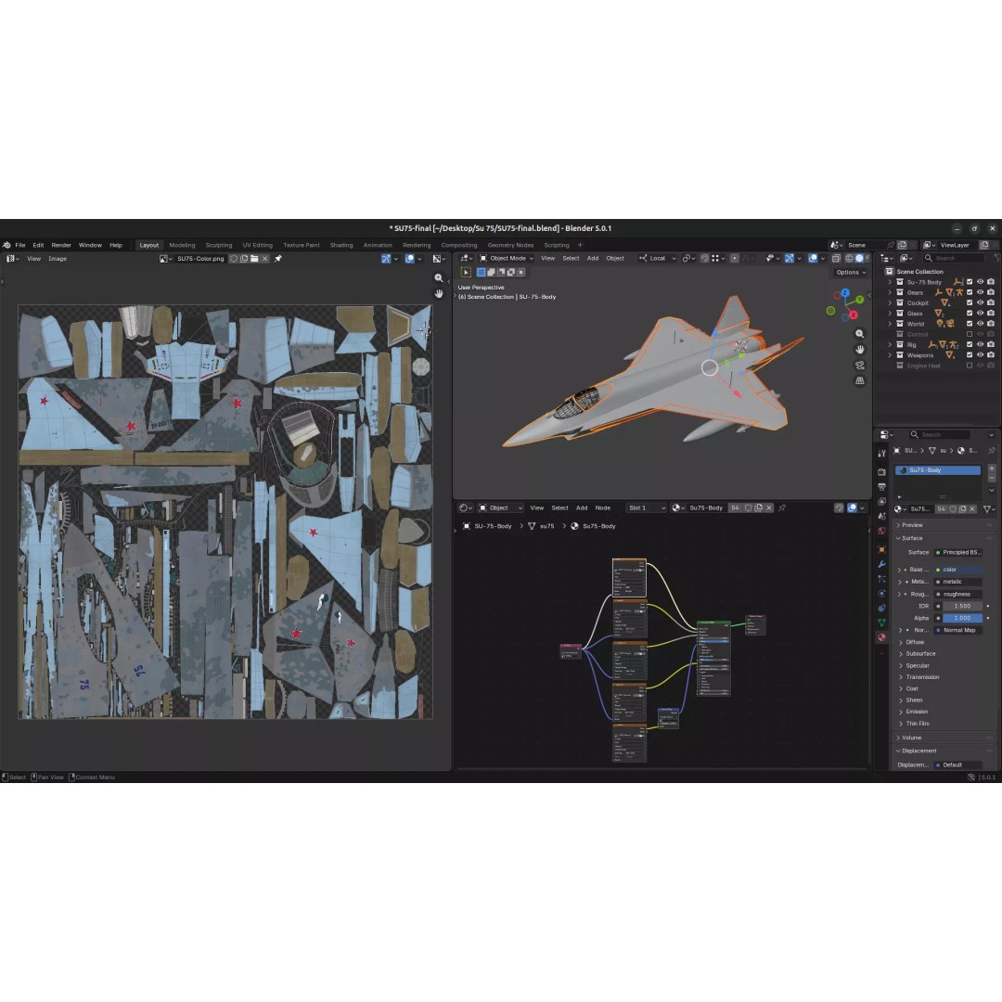The width and height of the screenshot is (1002, 1002).
Task: Open the File menu
Action: (x=20, y=245)
